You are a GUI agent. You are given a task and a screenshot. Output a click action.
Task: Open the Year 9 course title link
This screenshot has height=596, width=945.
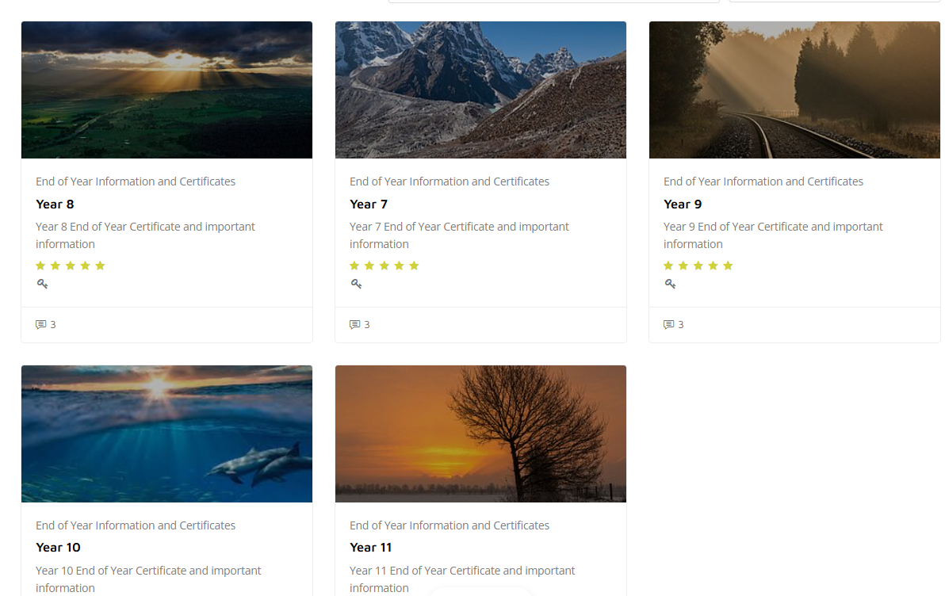[683, 204]
